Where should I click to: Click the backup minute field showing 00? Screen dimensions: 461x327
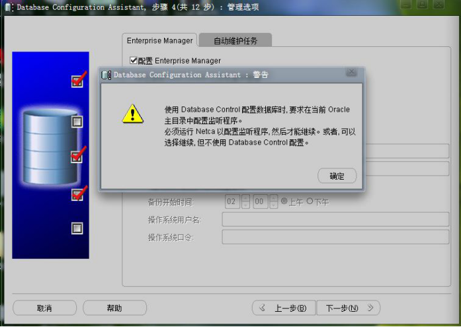(260, 201)
